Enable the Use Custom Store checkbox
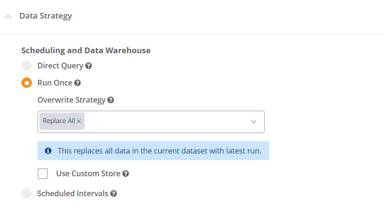This screenshot has width=384, height=210. coord(43,173)
